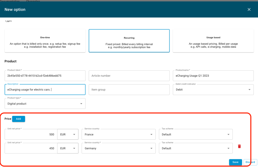Open Tax scheme dropdown in France row
Viewport: 258px width, 167px height.
(x=196, y=134)
